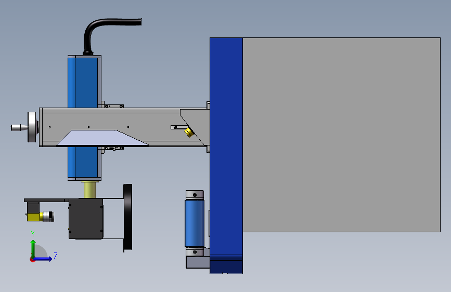
Task: Select the top gray clamp collar of roller
Action: click(x=195, y=195)
